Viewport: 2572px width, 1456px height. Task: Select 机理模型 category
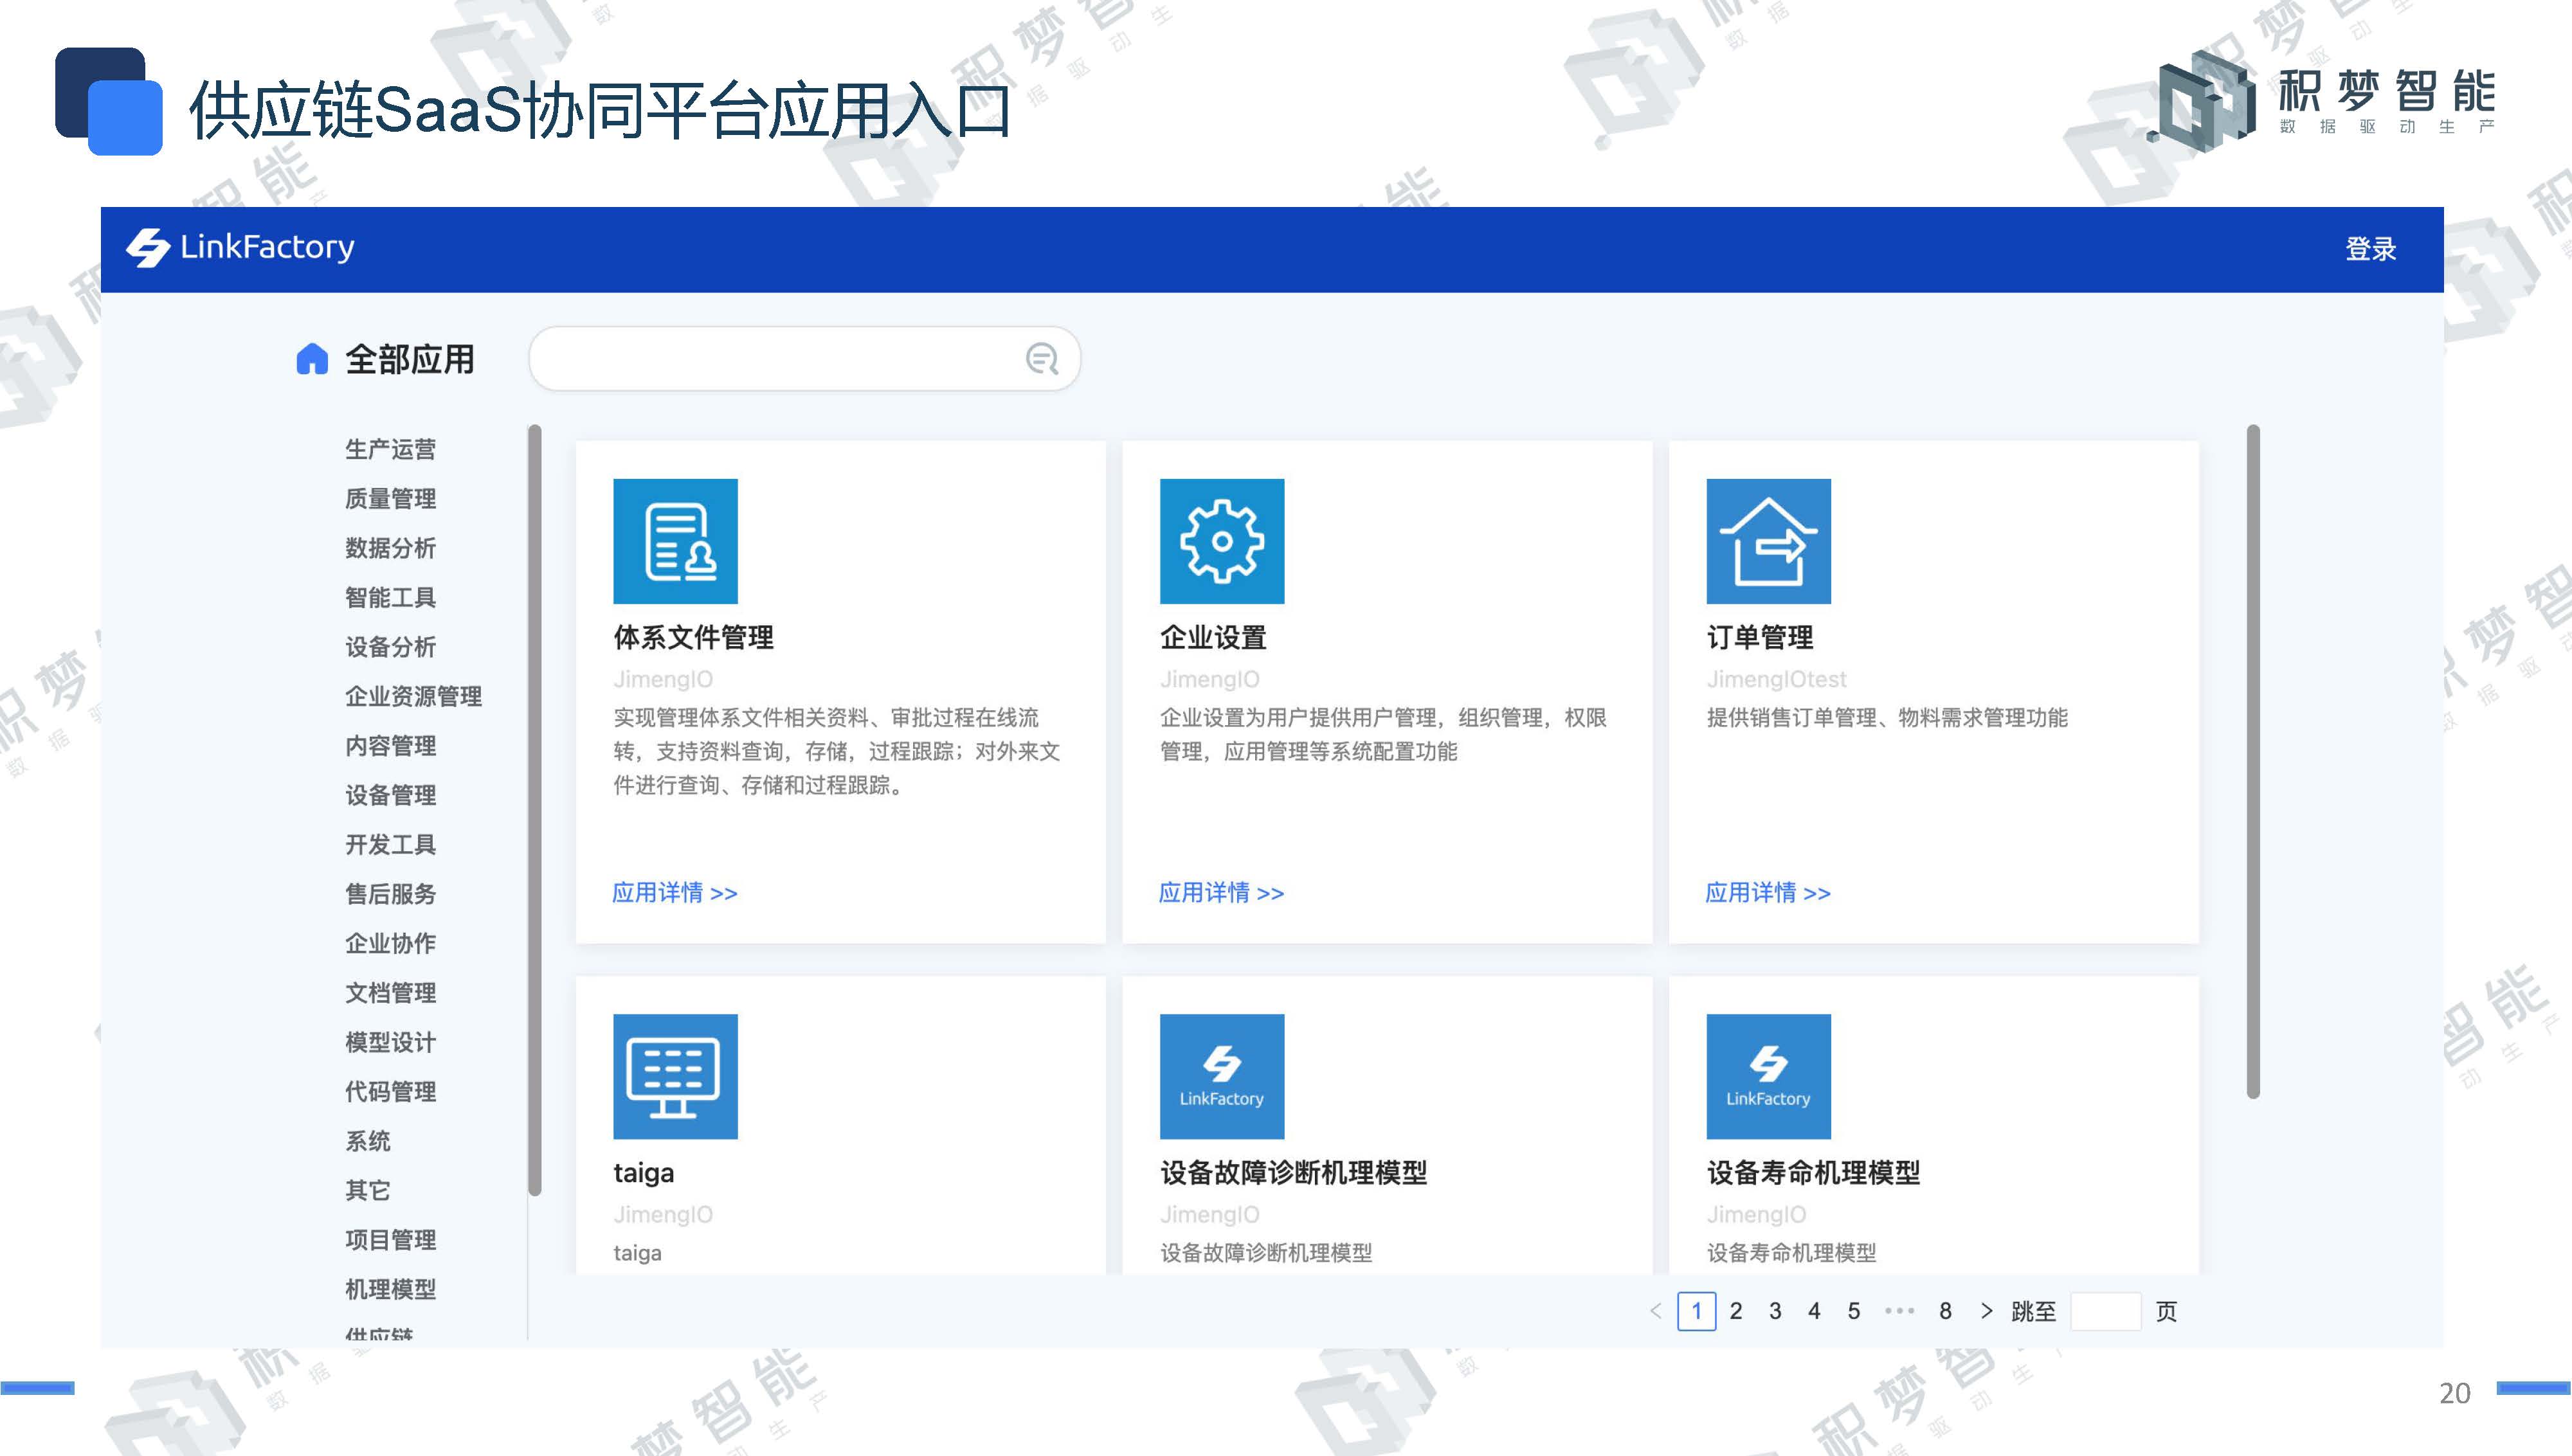[x=390, y=1289]
